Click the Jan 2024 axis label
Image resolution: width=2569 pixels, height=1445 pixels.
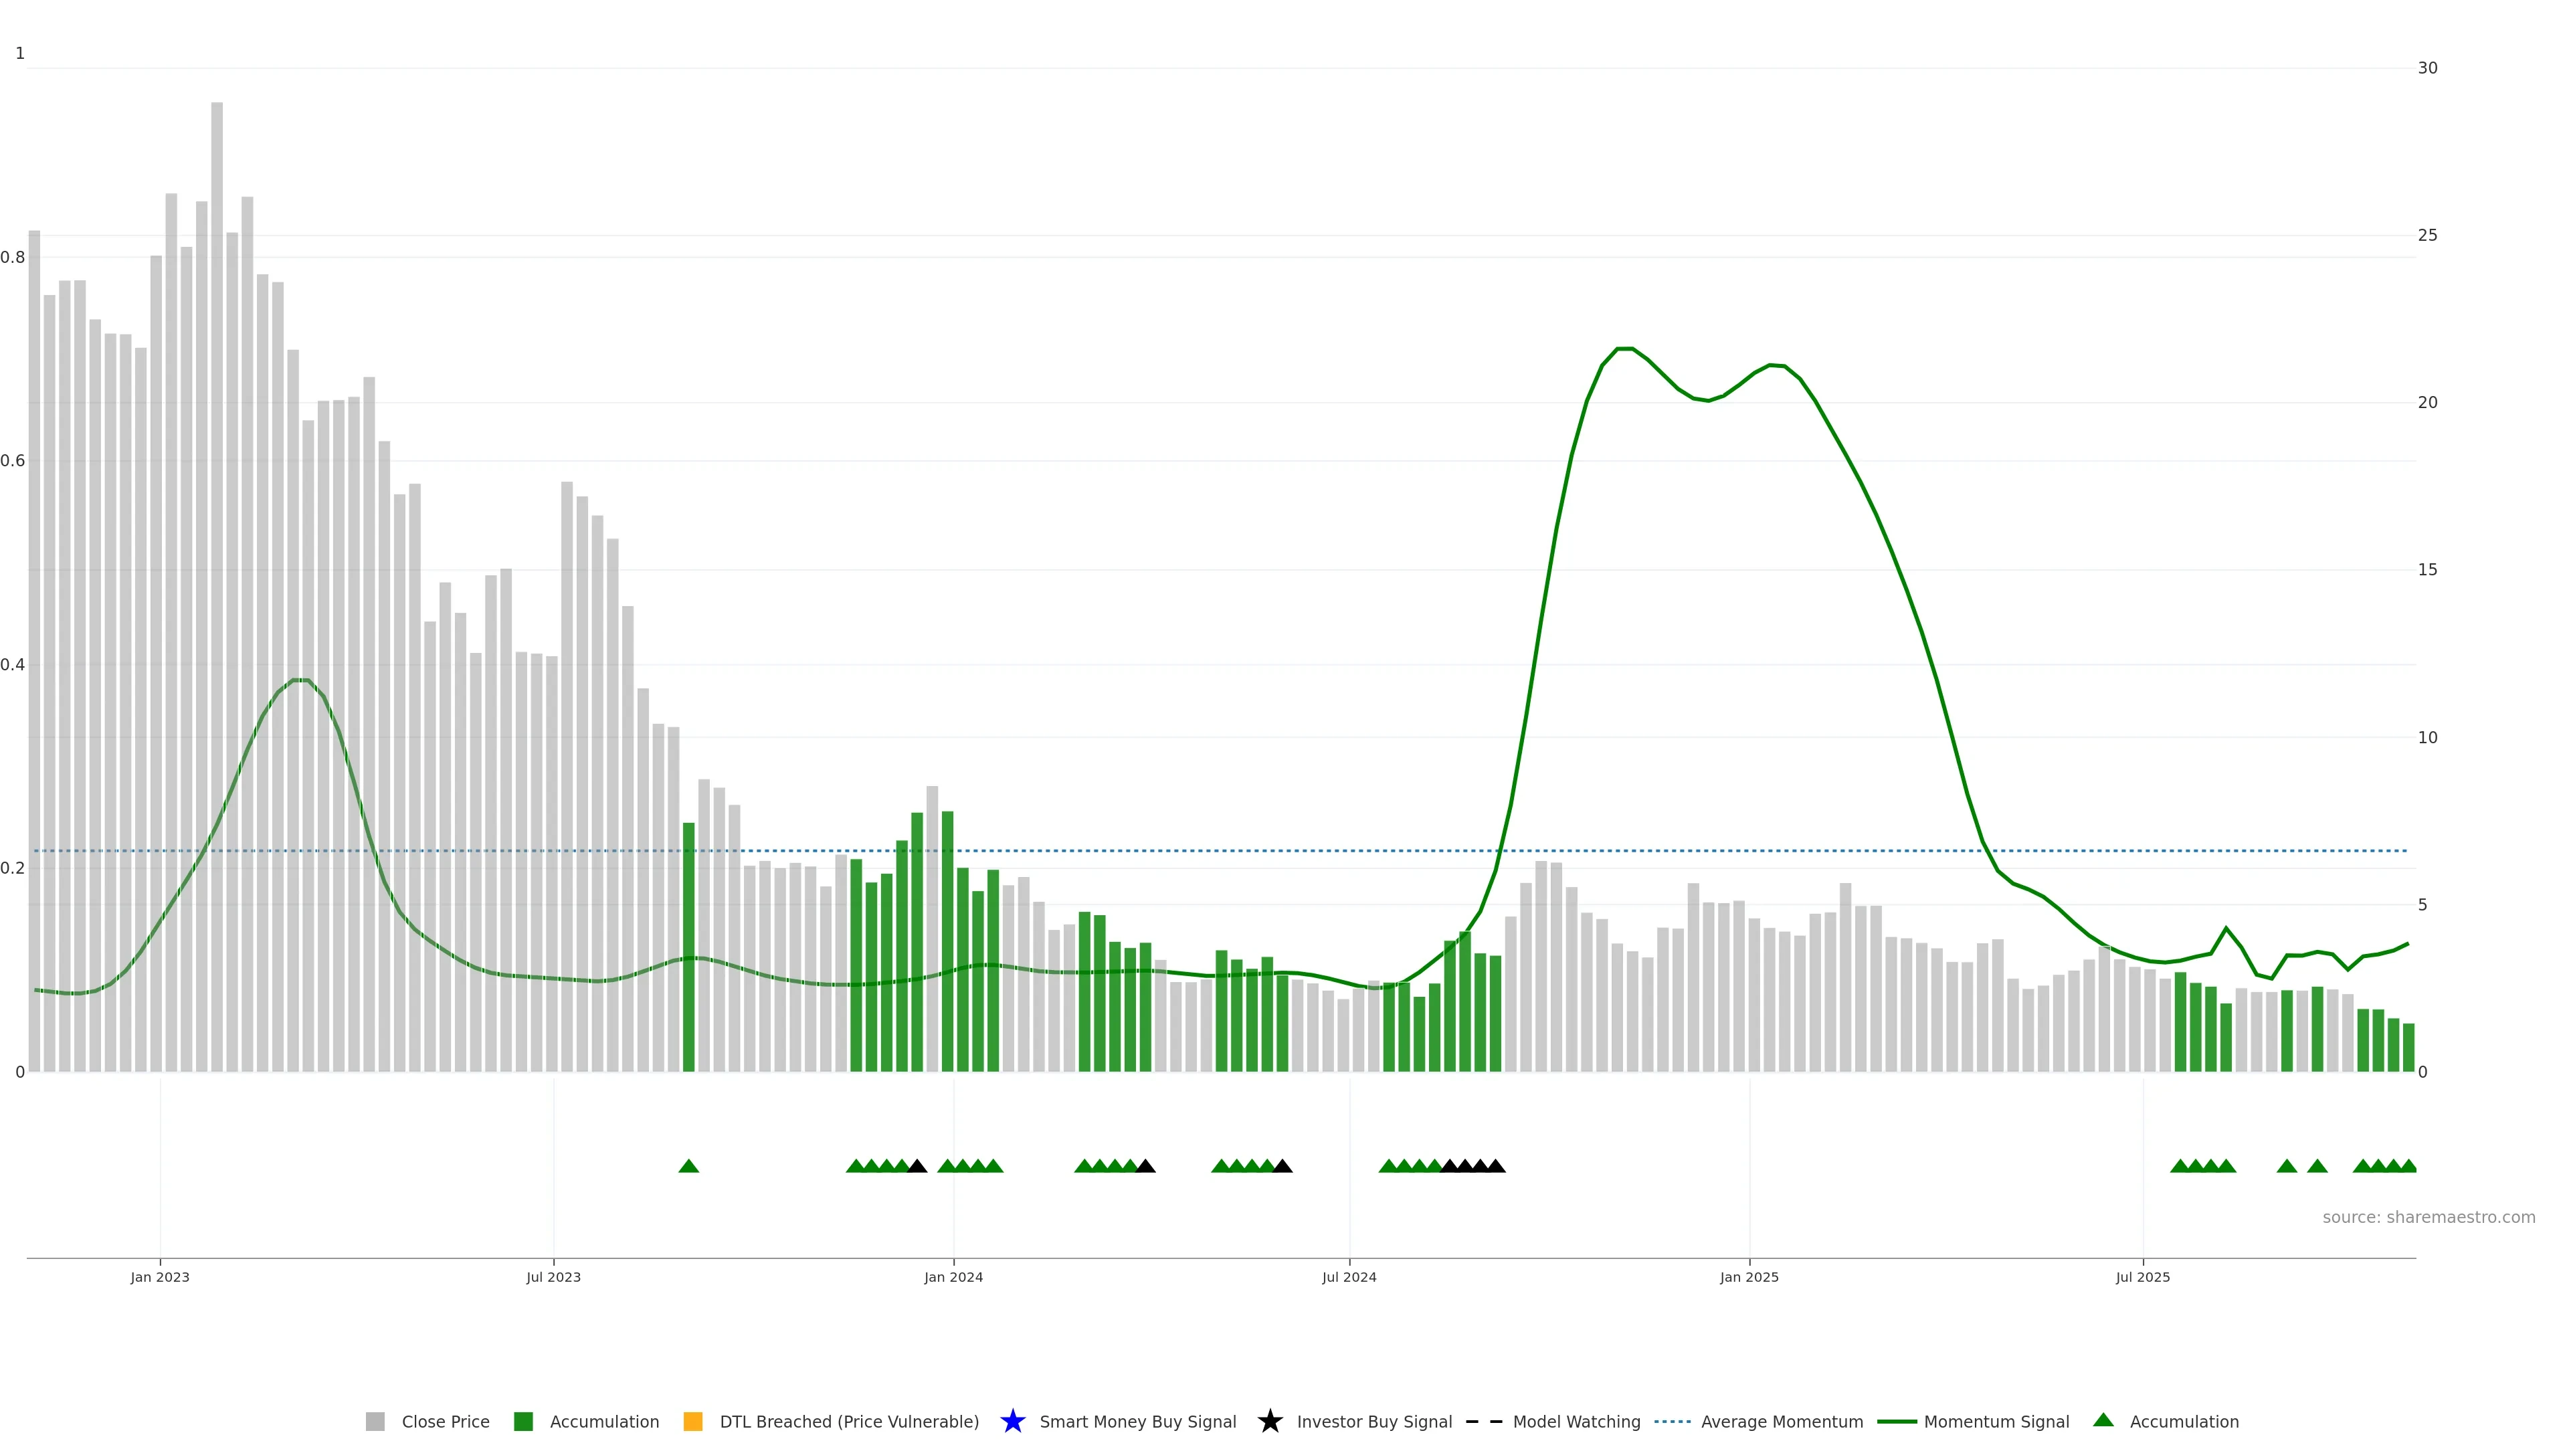[953, 1276]
